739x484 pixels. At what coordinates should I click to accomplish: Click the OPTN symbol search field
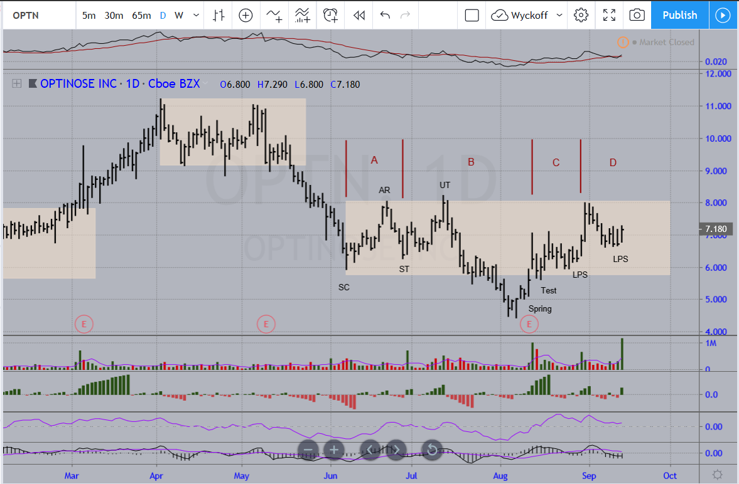(x=38, y=15)
